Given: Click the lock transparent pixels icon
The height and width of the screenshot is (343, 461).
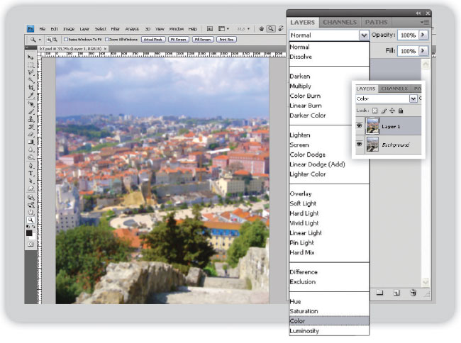Looking at the screenshot, I should (x=375, y=111).
